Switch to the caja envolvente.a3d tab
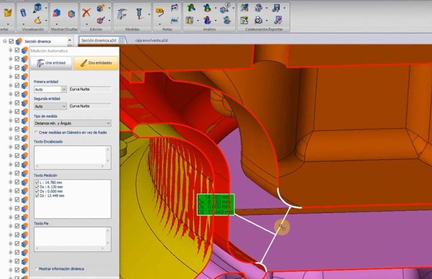The width and height of the screenshot is (432, 279). 152,40
